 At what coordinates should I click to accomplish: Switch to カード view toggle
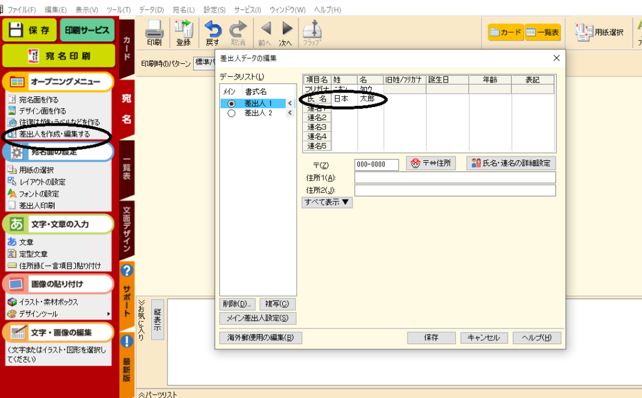point(505,33)
